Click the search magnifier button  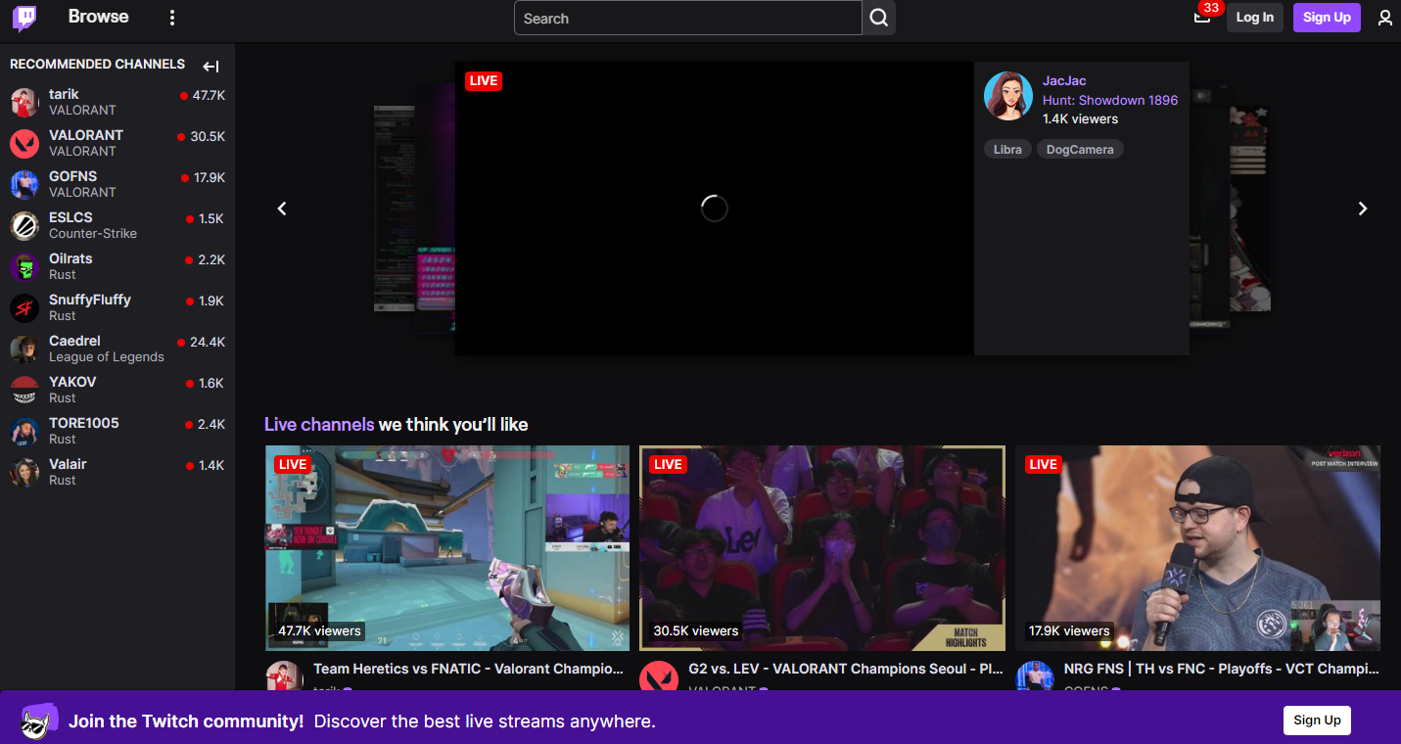point(879,18)
